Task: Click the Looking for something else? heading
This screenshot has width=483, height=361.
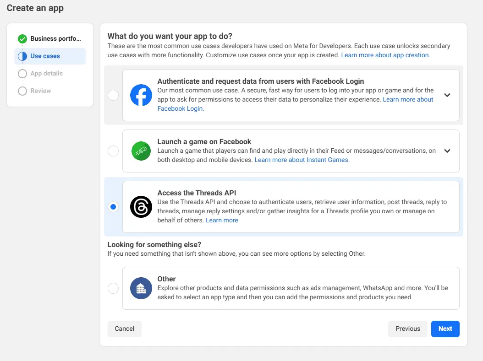Action: tap(154, 244)
